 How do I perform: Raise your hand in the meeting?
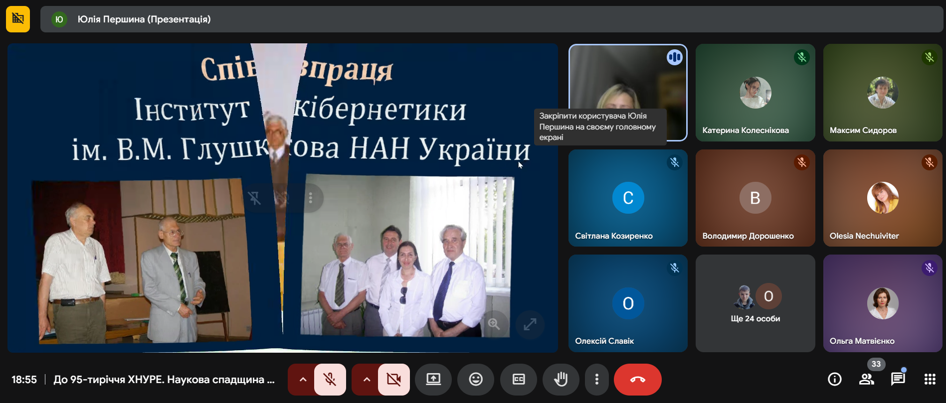click(x=561, y=380)
